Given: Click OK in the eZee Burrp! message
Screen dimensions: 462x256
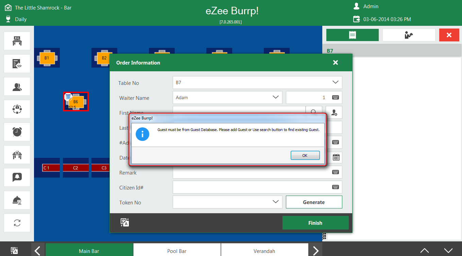Looking at the screenshot, I should coord(305,155).
